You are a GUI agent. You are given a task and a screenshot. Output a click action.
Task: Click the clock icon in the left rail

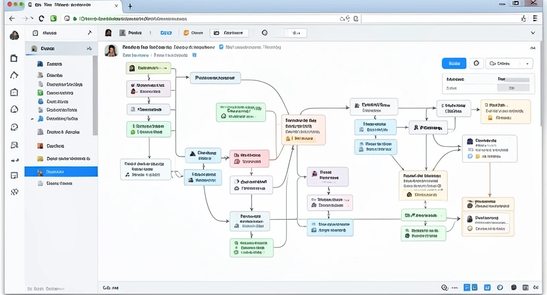click(x=14, y=127)
